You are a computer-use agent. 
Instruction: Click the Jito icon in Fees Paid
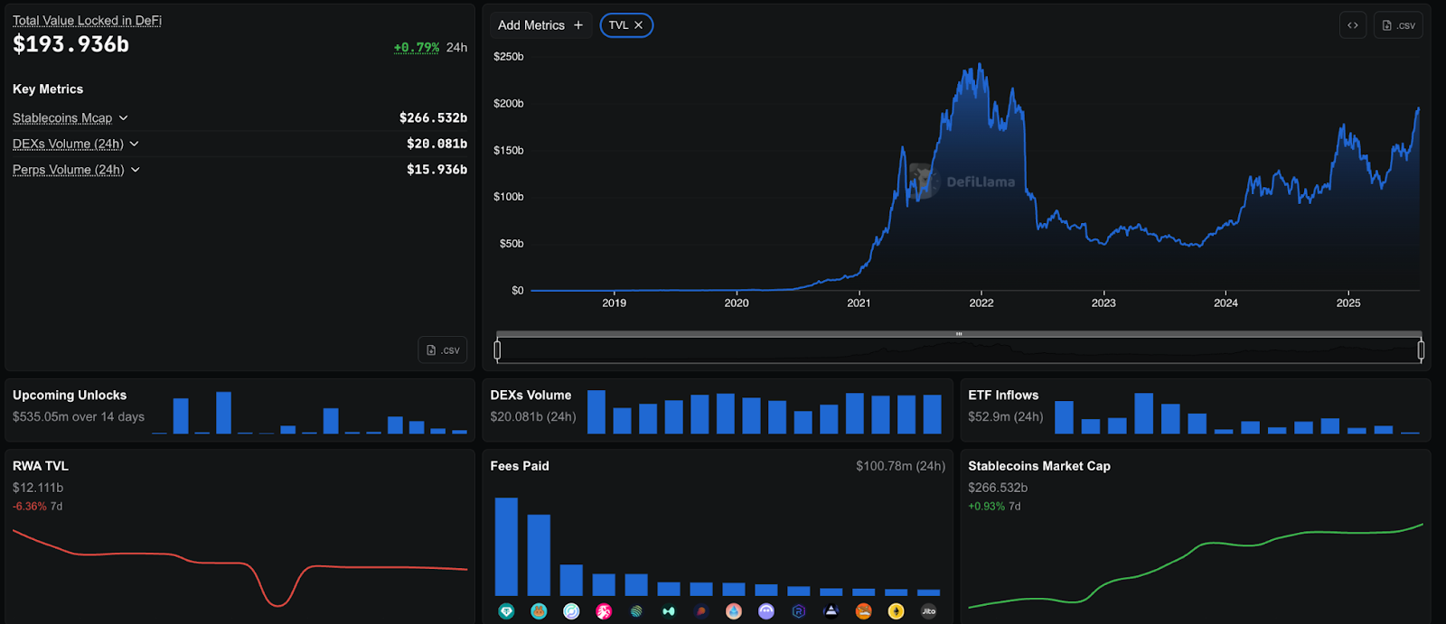pos(928,611)
